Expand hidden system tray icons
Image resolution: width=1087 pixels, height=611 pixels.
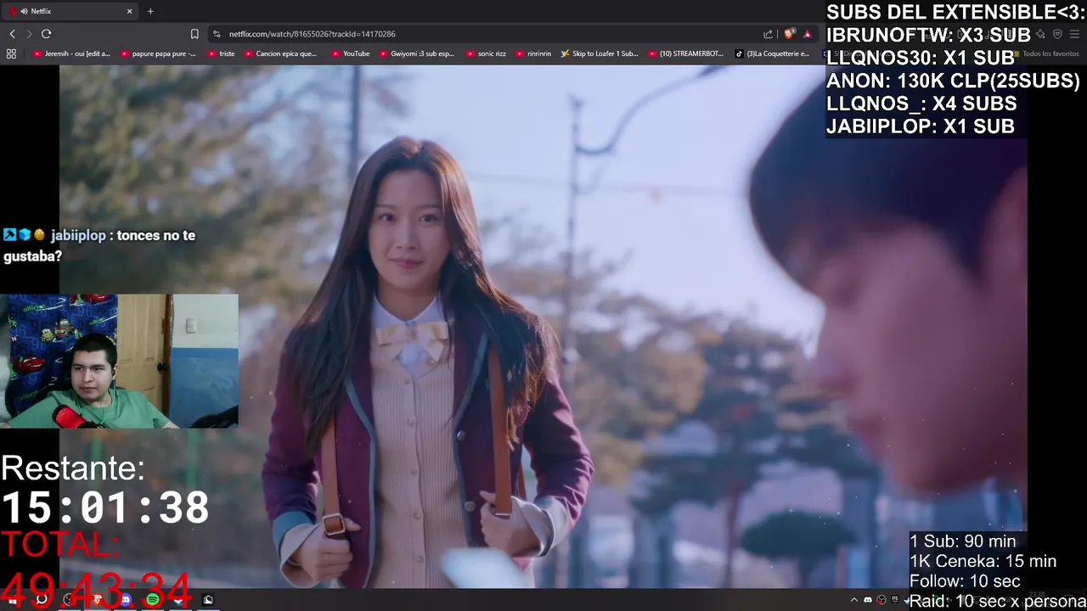pos(854,600)
